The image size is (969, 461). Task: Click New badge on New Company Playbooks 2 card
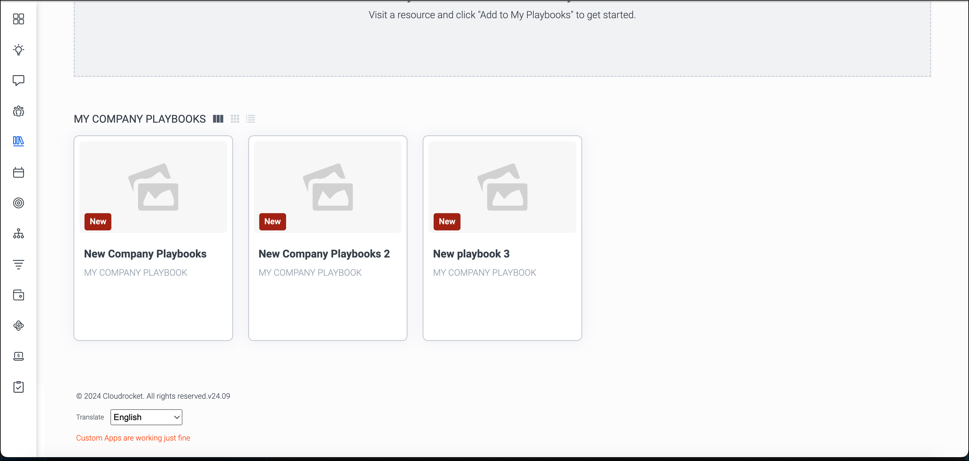pos(272,221)
